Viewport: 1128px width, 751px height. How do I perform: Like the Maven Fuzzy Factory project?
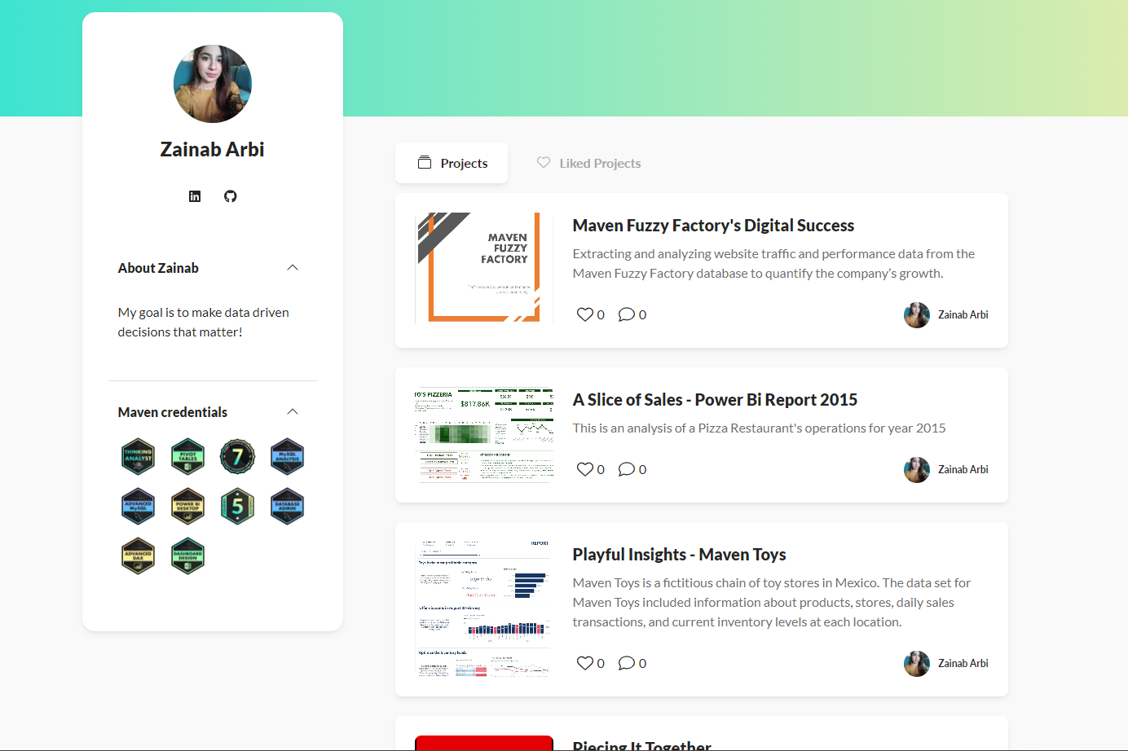(585, 314)
